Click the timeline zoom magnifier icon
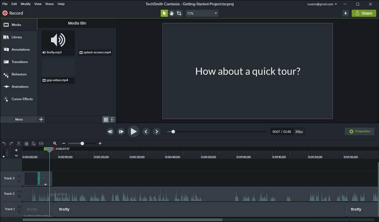The height and width of the screenshot is (222, 379). click(55, 143)
